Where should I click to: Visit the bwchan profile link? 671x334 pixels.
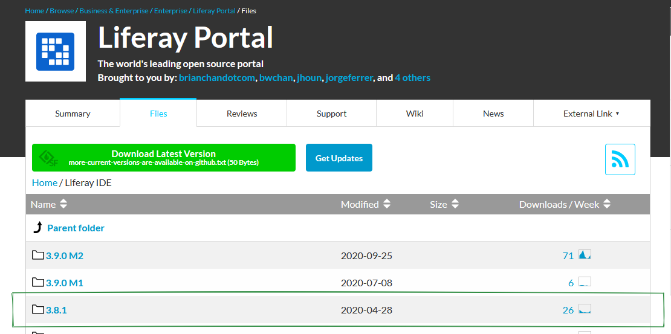276,78
